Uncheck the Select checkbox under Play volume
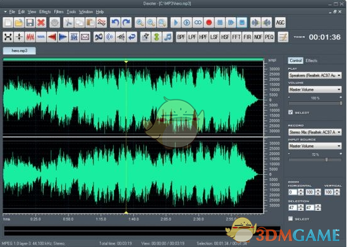Screen dimensions: 347x247 [x=291, y=112]
